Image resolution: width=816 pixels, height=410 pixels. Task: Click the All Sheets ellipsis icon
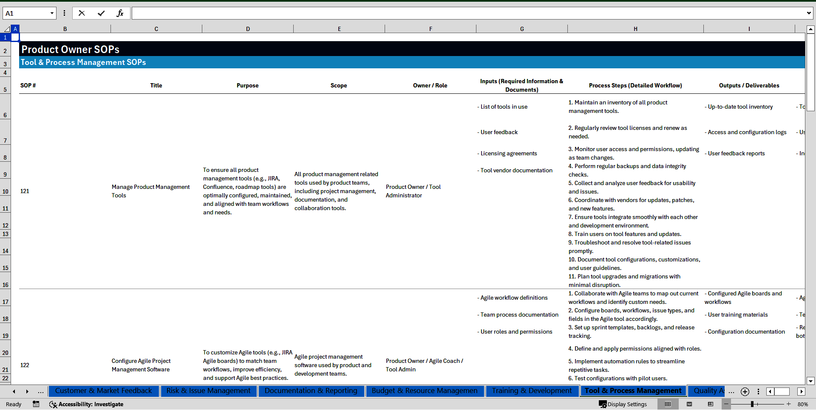coord(731,391)
